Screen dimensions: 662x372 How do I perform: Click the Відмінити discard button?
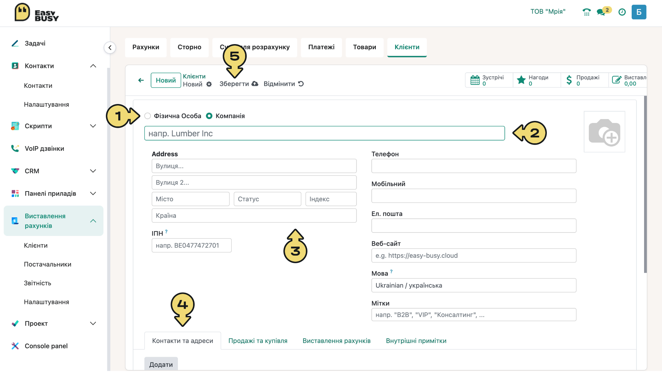pos(283,84)
